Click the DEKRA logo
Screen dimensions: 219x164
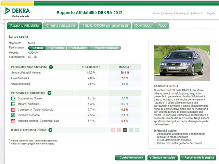point(17,12)
